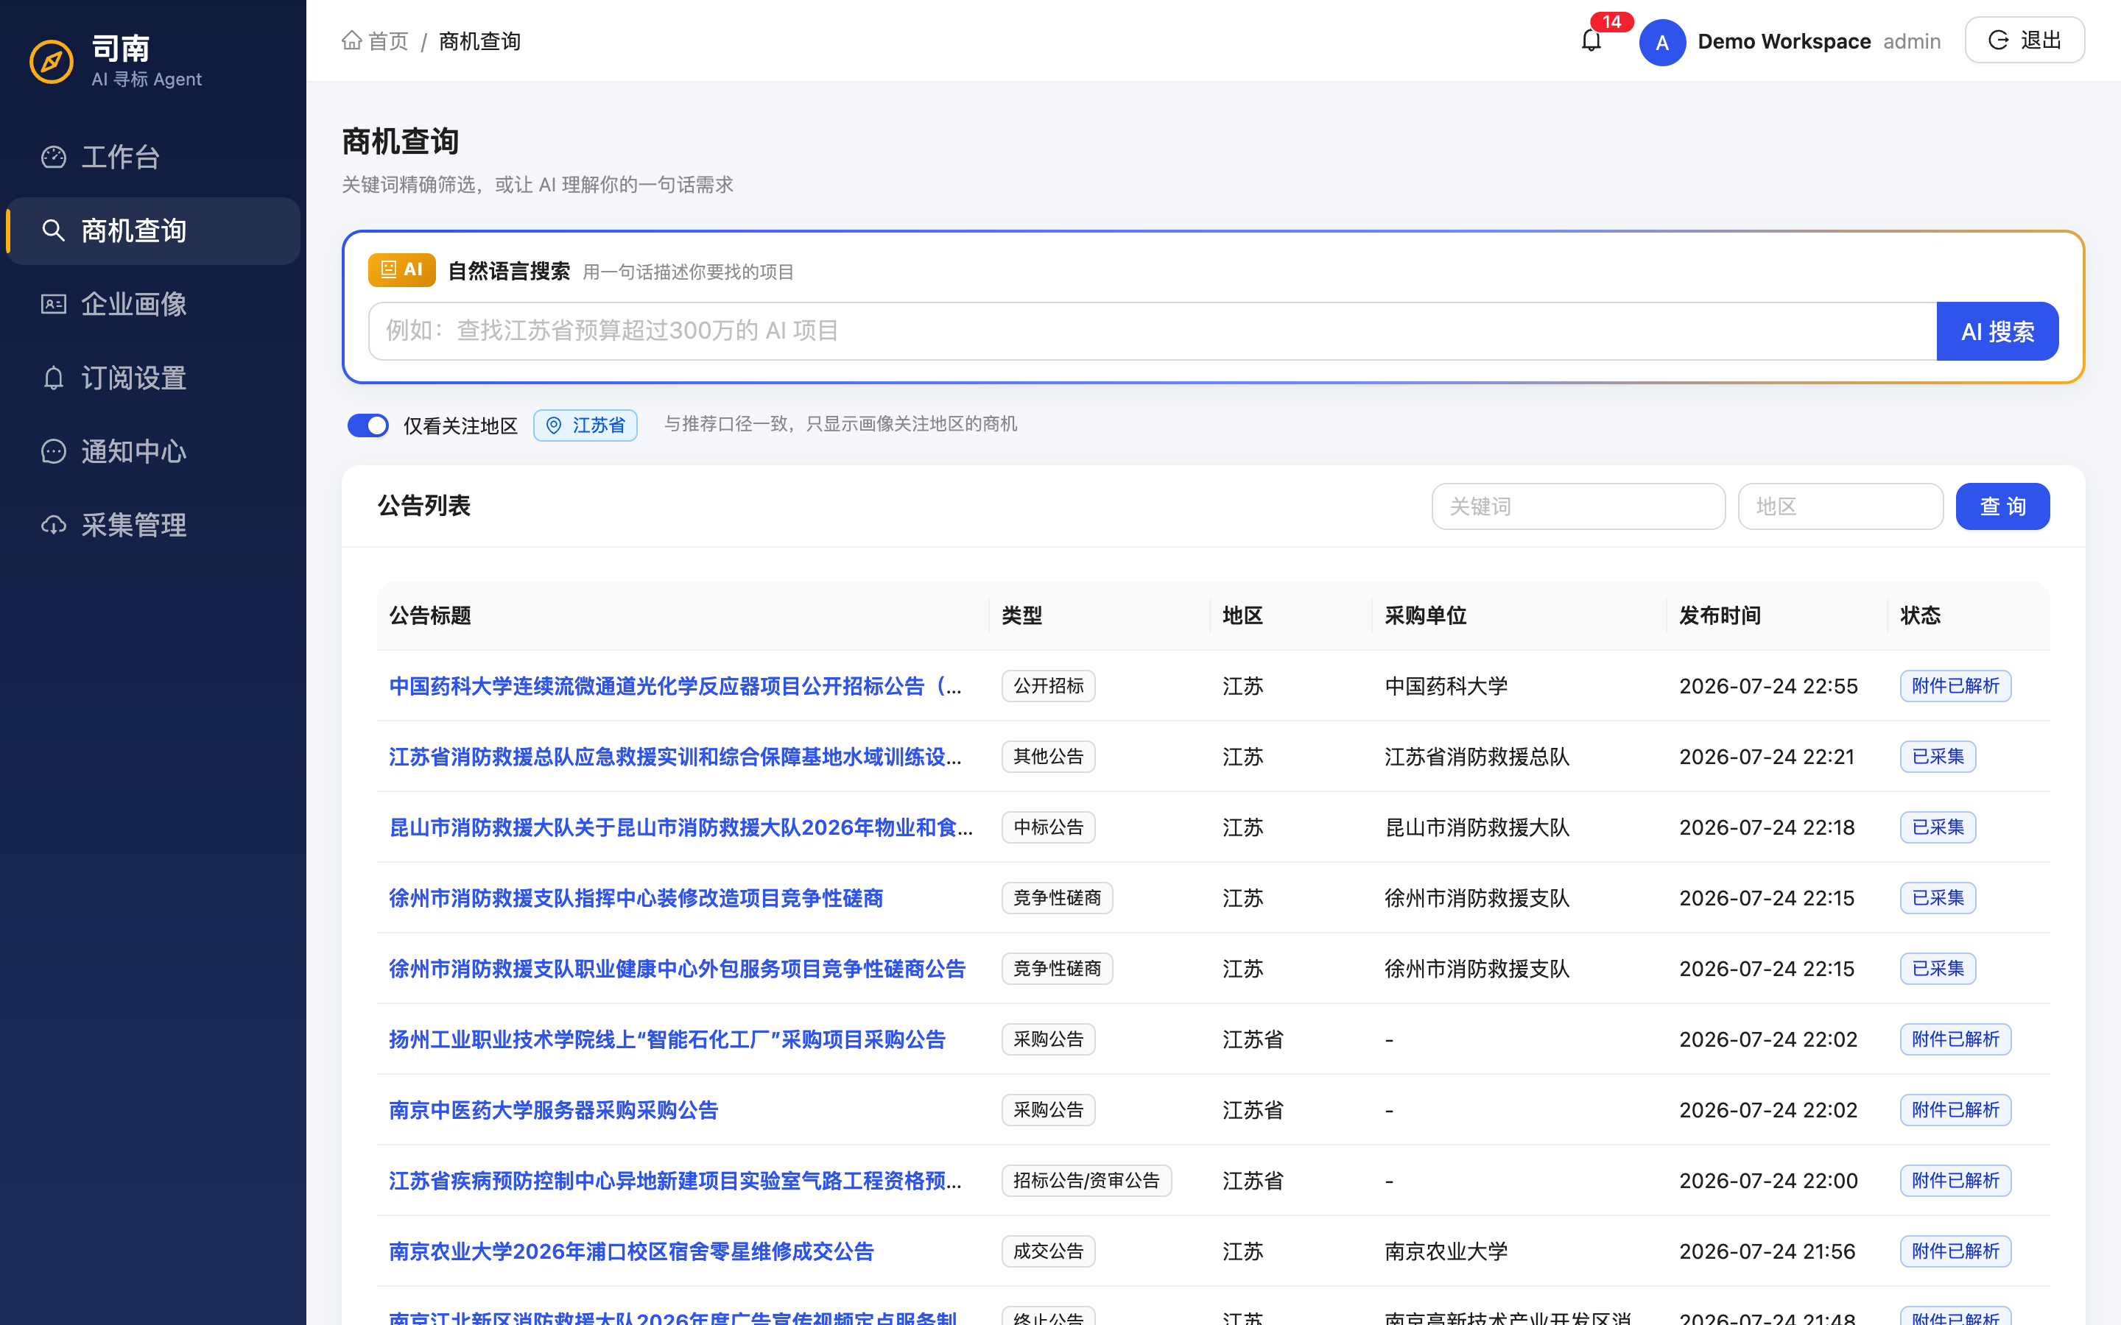2121x1325 pixels.
Task: Toggle 仅看关注地区 switch off
Action: click(x=368, y=425)
